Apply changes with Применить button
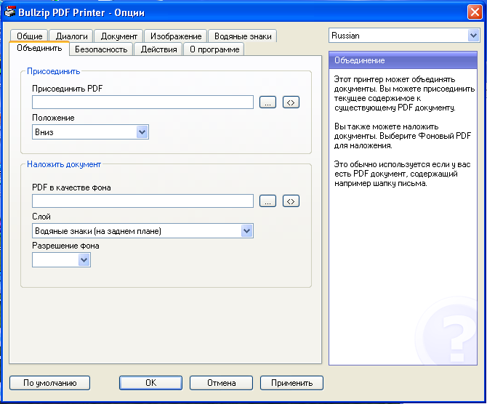487x404 pixels. 291,383
